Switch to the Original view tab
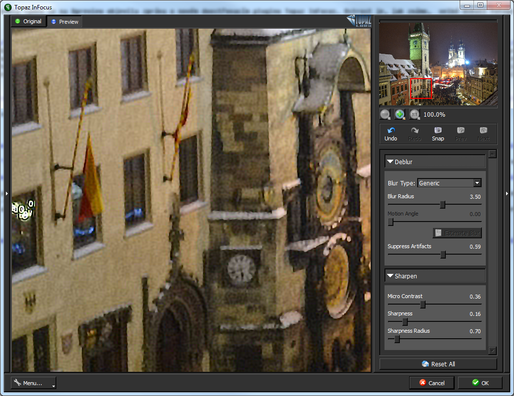 (x=28, y=21)
